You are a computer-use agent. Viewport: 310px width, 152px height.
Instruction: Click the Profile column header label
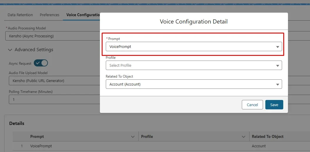[x=147, y=136]
